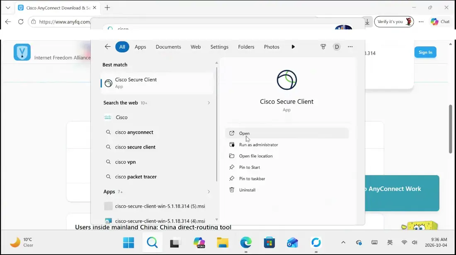
Task: Select the All search filter
Action: (122, 47)
